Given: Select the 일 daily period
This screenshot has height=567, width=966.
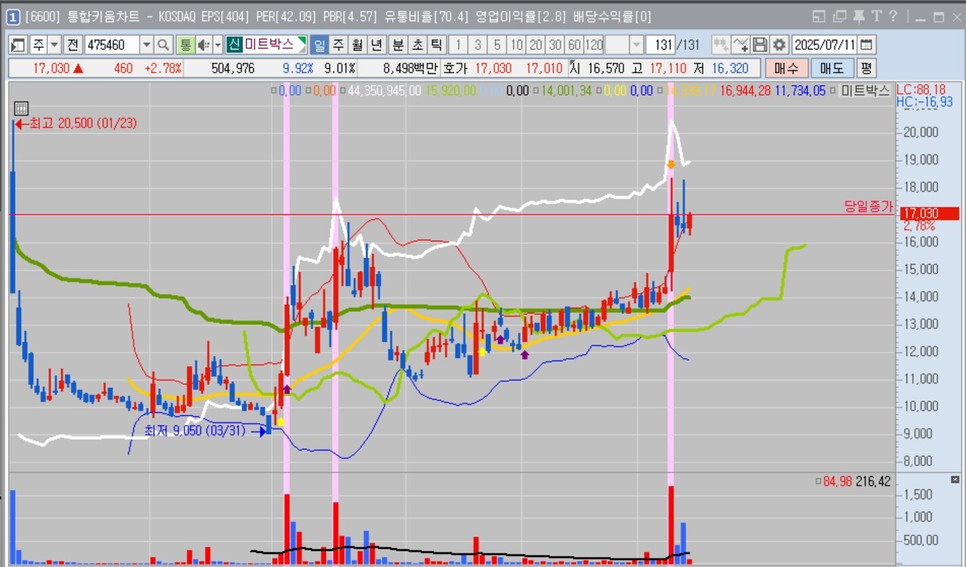Looking at the screenshot, I should pos(320,45).
